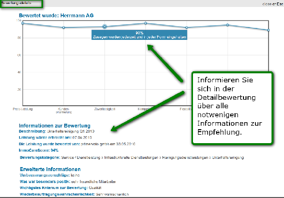Click the ImmoCareScore 94% text
This screenshot has height=198, width=284.
point(38,150)
